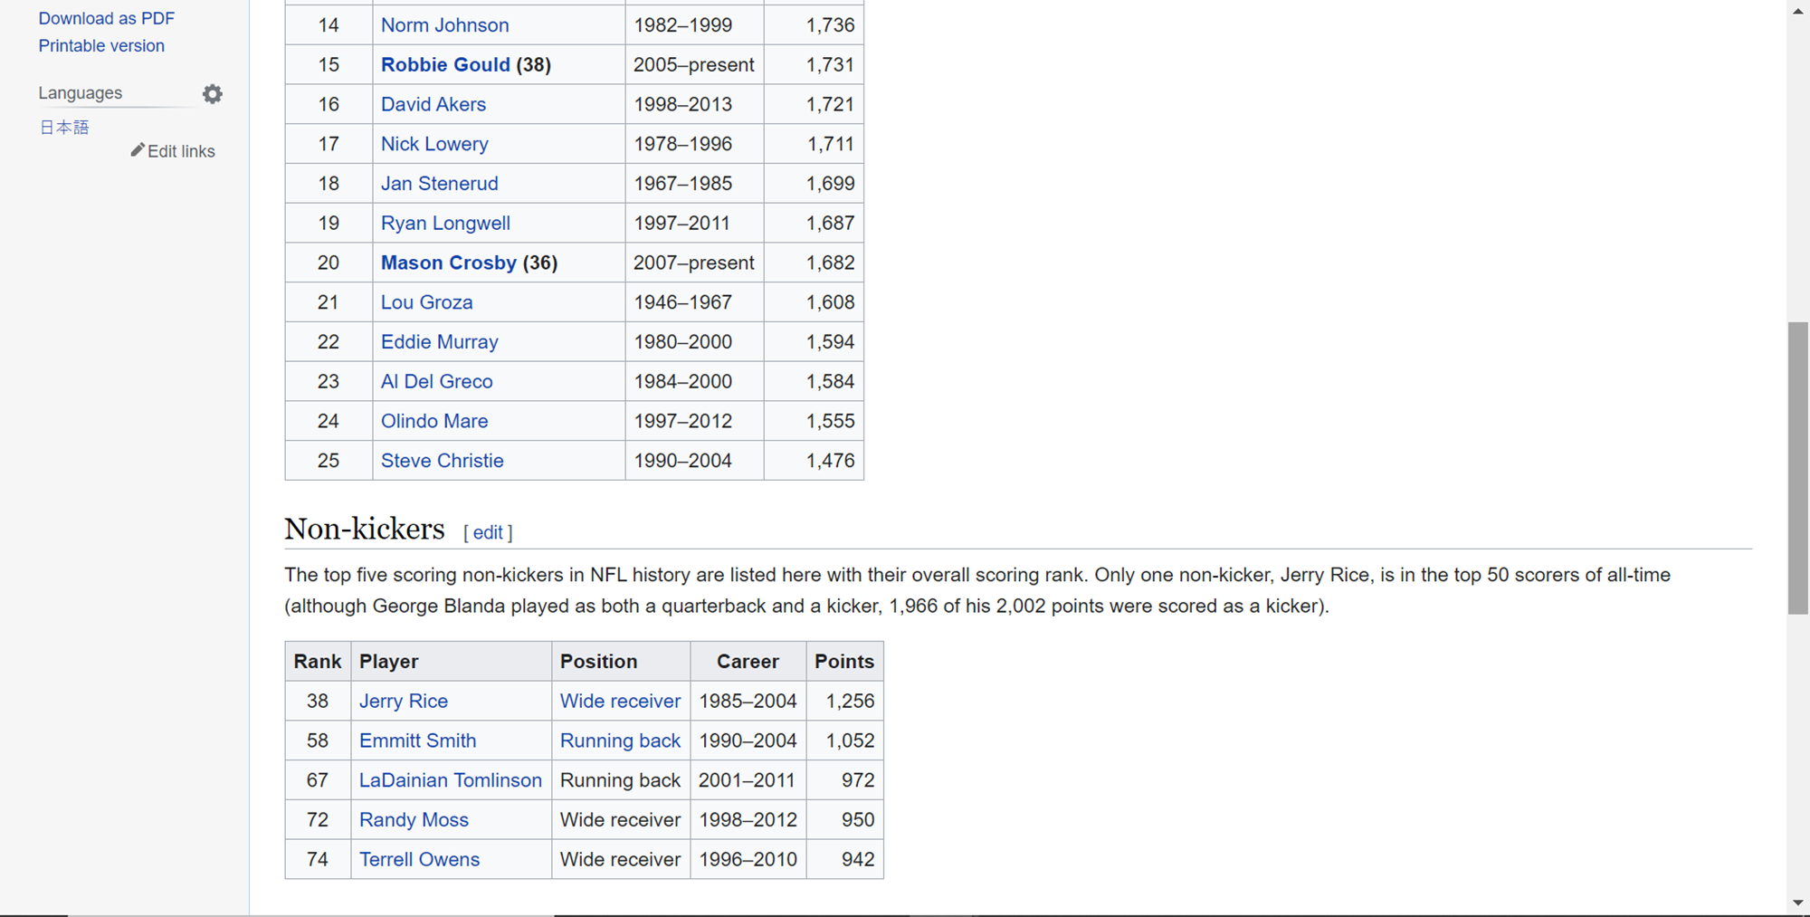Viewport: 1810px width, 917px height.
Task: Click the Non-kickers section heading
Action: click(365, 529)
